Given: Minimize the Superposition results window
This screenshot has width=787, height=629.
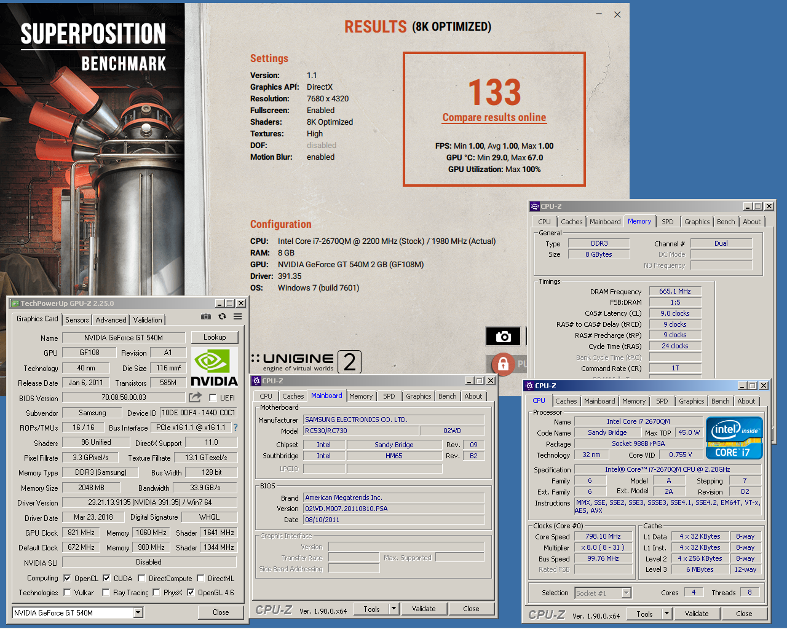Looking at the screenshot, I should (x=599, y=14).
